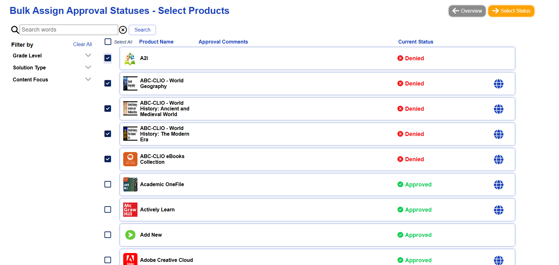The width and height of the screenshot is (559, 265).
Task: Click the Adobe Creative Cloud red logo
Action: click(130, 259)
